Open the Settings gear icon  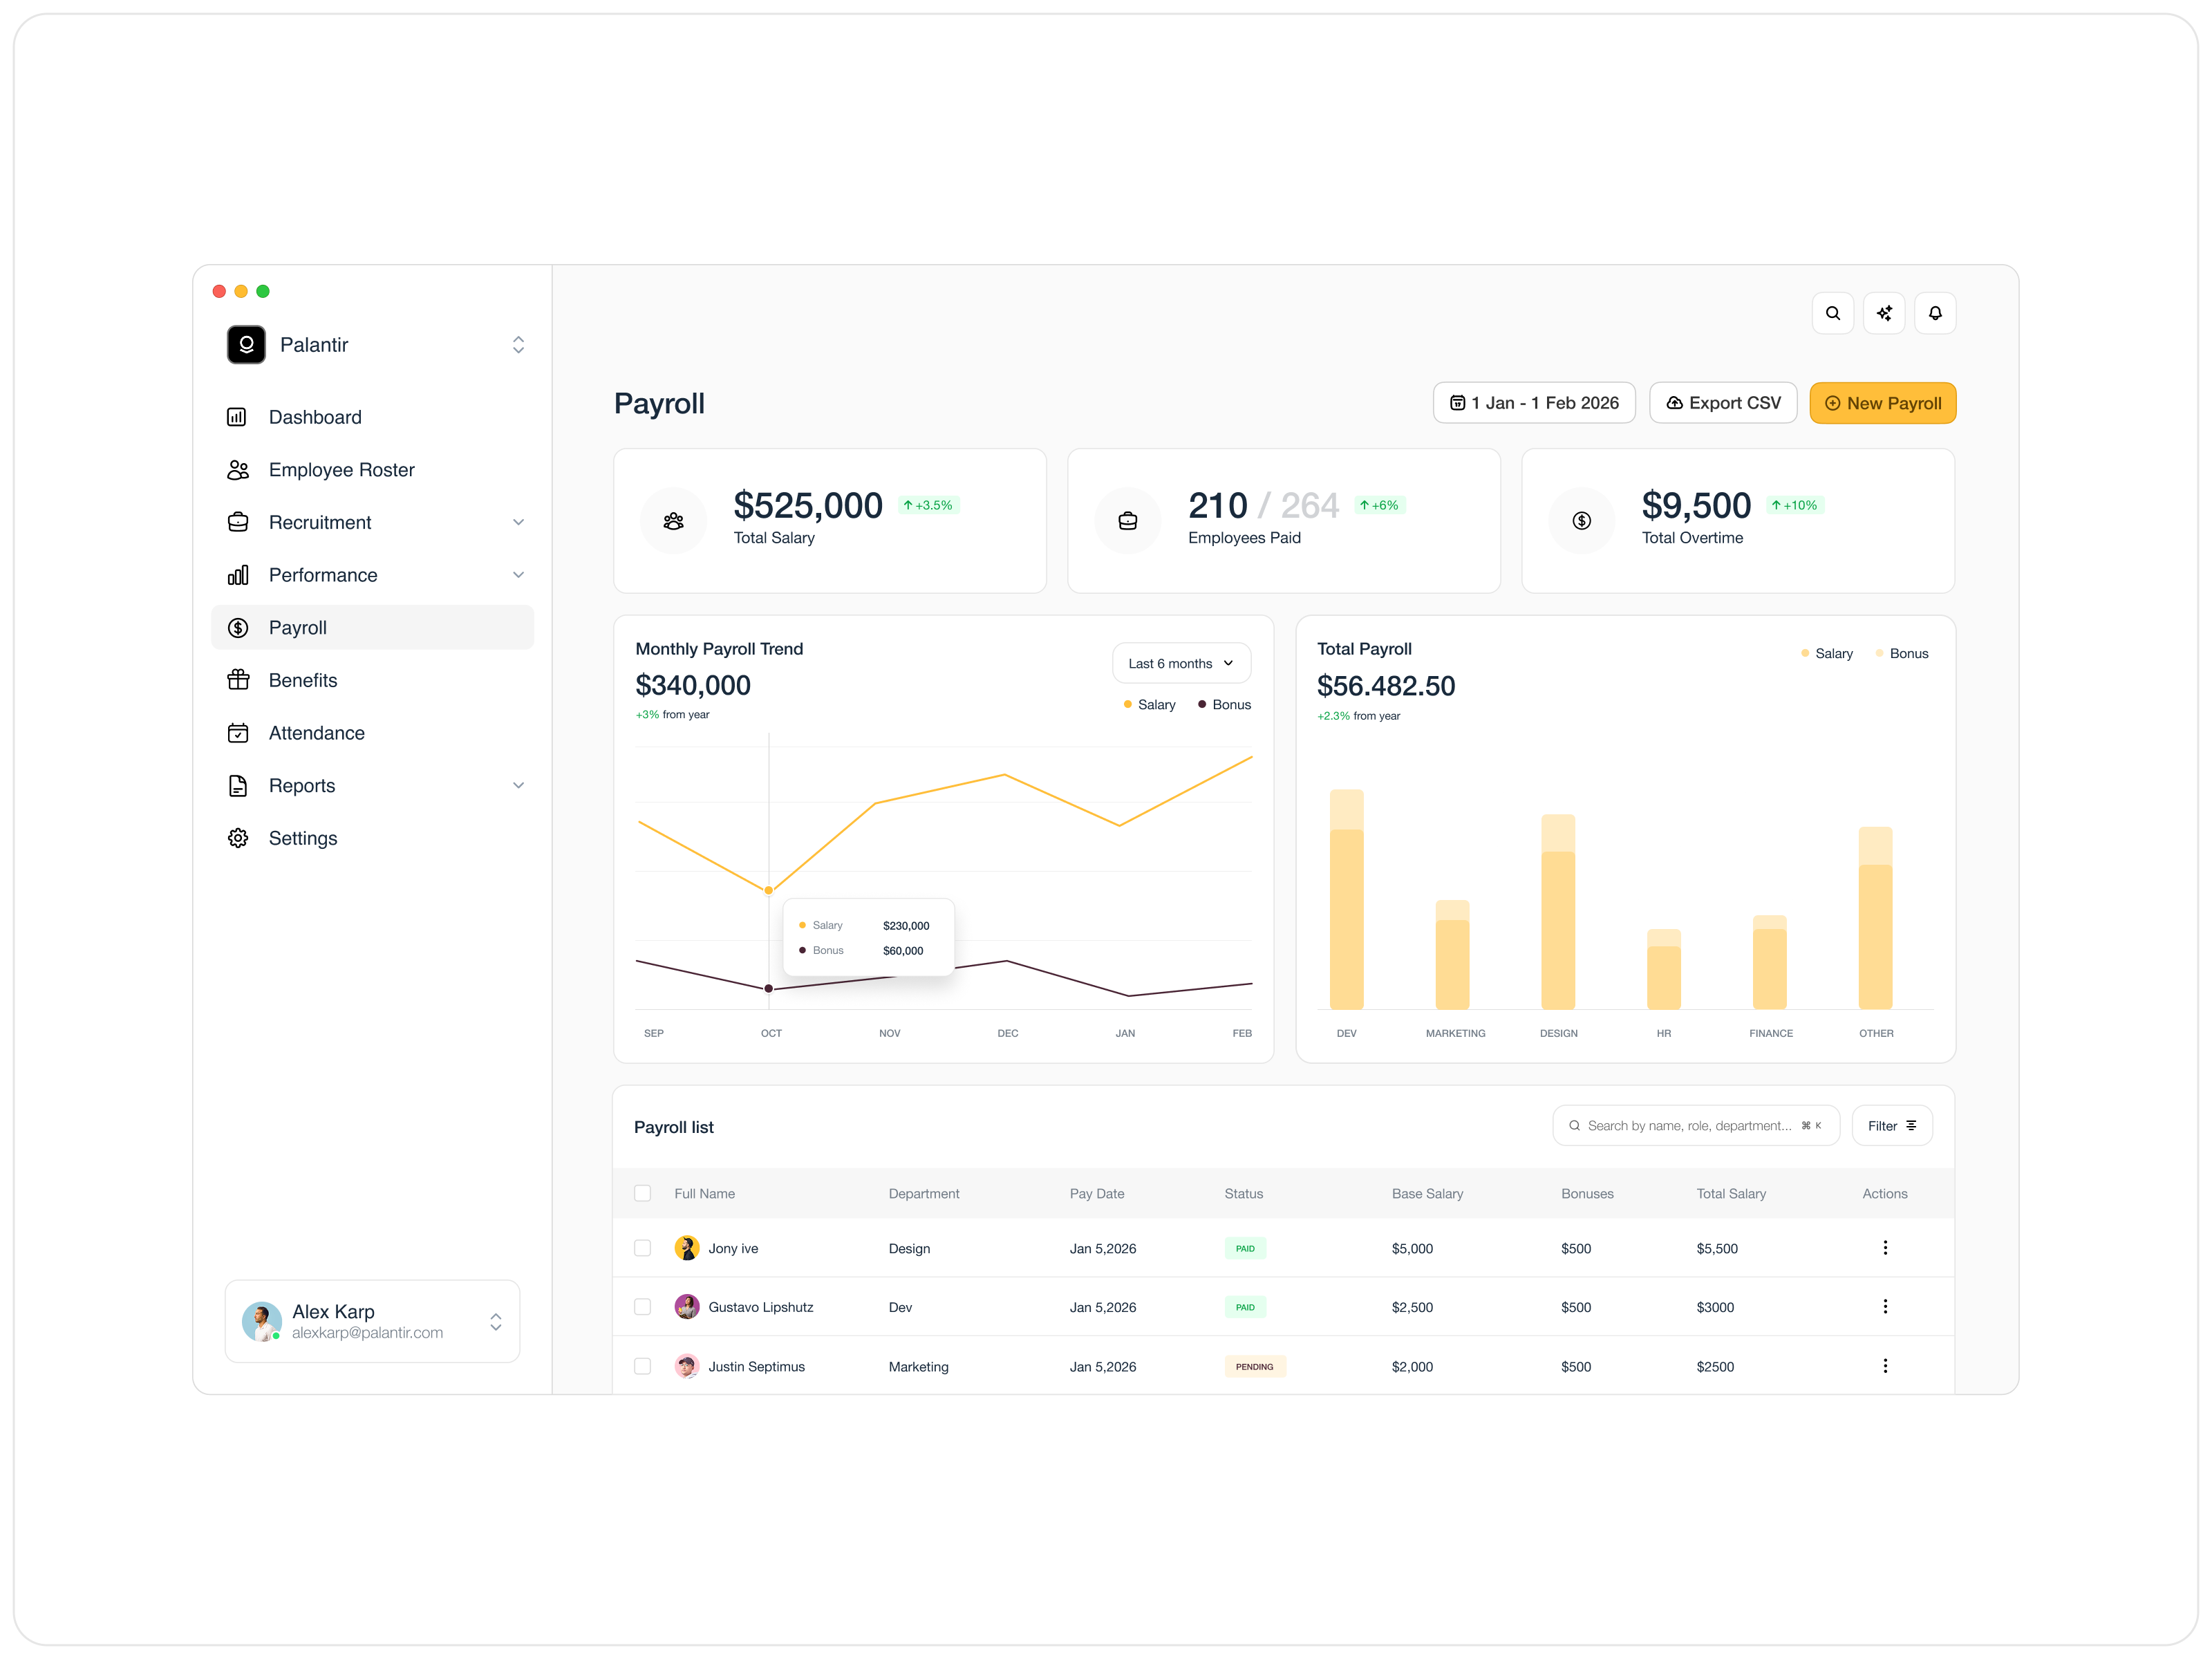tap(238, 838)
